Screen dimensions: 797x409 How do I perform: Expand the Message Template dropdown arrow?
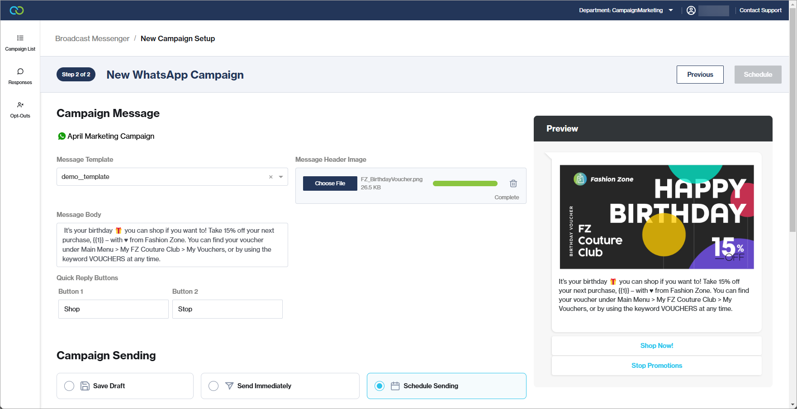(x=281, y=177)
